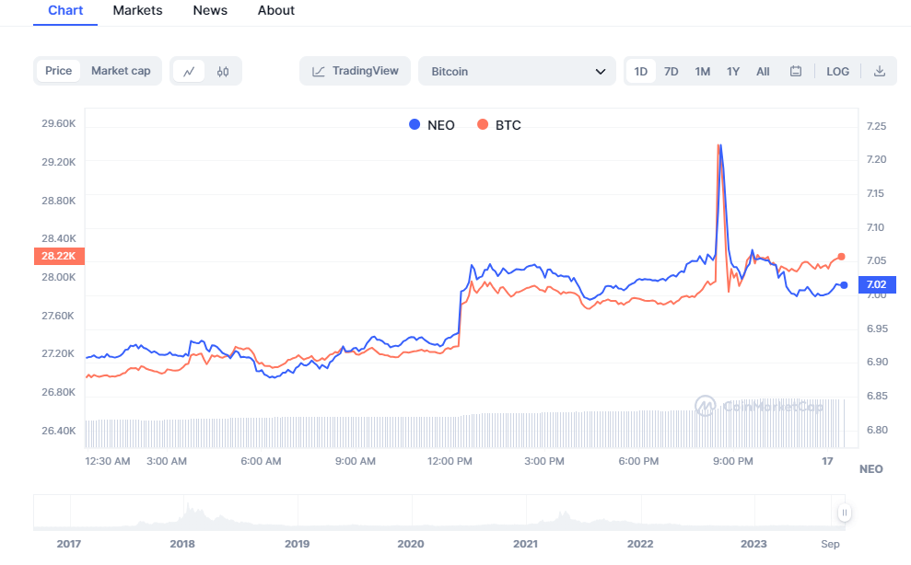The height and width of the screenshot is (565, 911).
Task: Click the orange BTC endpoint marker
Action: 841,257
